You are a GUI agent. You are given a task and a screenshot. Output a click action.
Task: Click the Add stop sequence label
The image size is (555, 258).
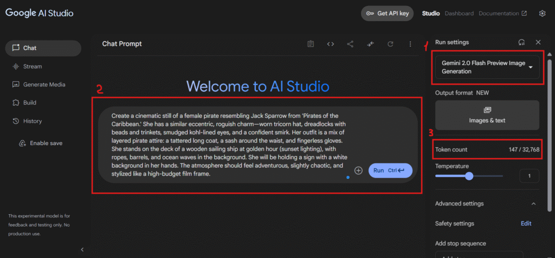point(461,243)
